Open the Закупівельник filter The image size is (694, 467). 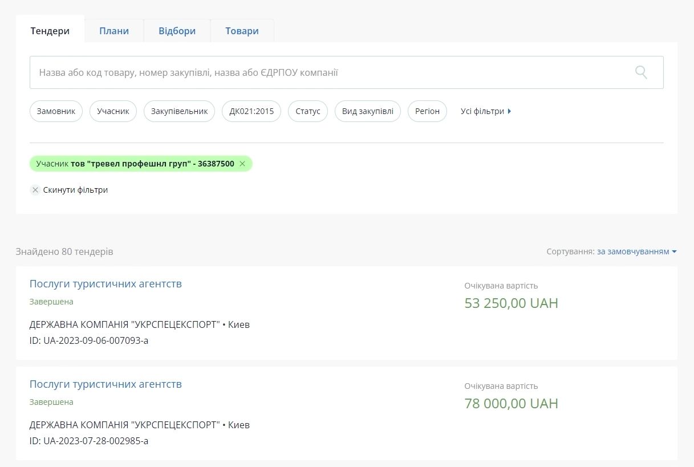tap(179, 111)
